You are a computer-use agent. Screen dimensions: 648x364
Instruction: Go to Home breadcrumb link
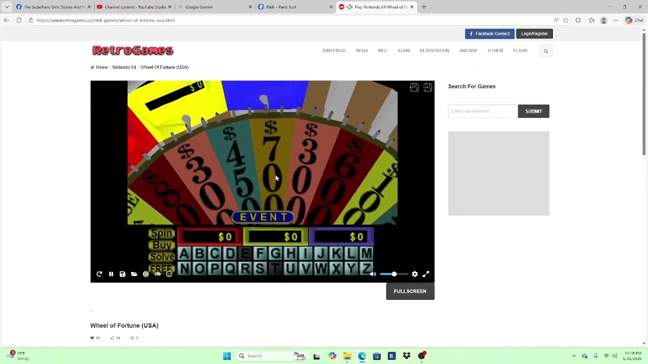[102, 67]
